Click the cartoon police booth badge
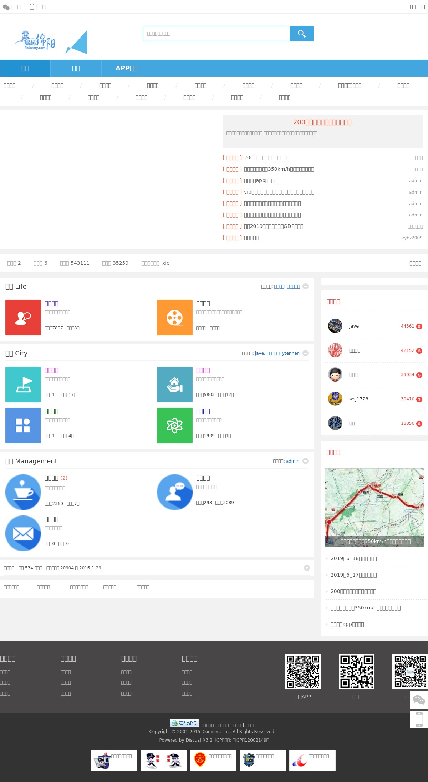Screen dimensions: 428x782 (114, 761)
